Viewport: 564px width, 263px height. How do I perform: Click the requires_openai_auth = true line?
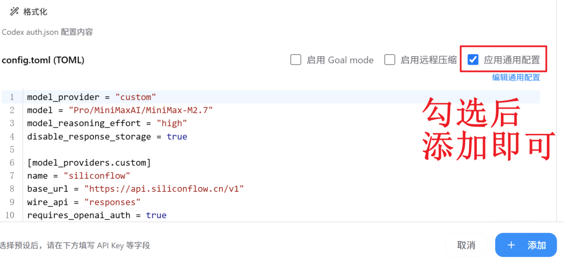(x=97, y=215)
